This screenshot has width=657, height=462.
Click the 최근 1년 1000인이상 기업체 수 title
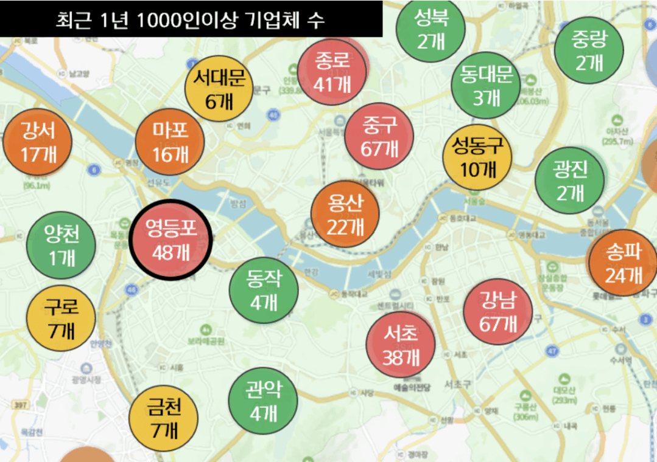pyautogui.click(x=190, y=19)
